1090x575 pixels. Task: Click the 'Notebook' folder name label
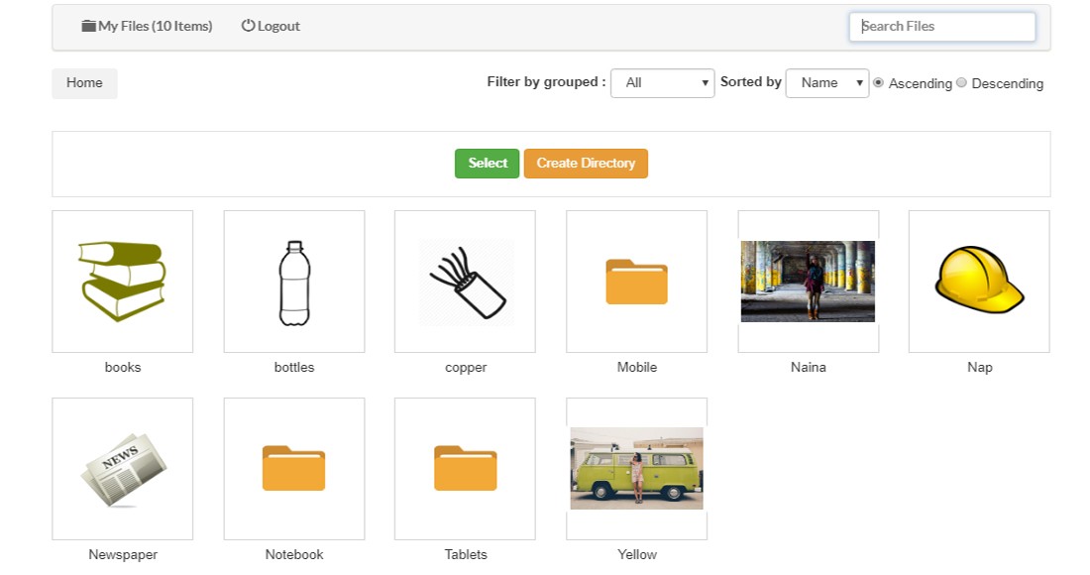pos(294,555)
